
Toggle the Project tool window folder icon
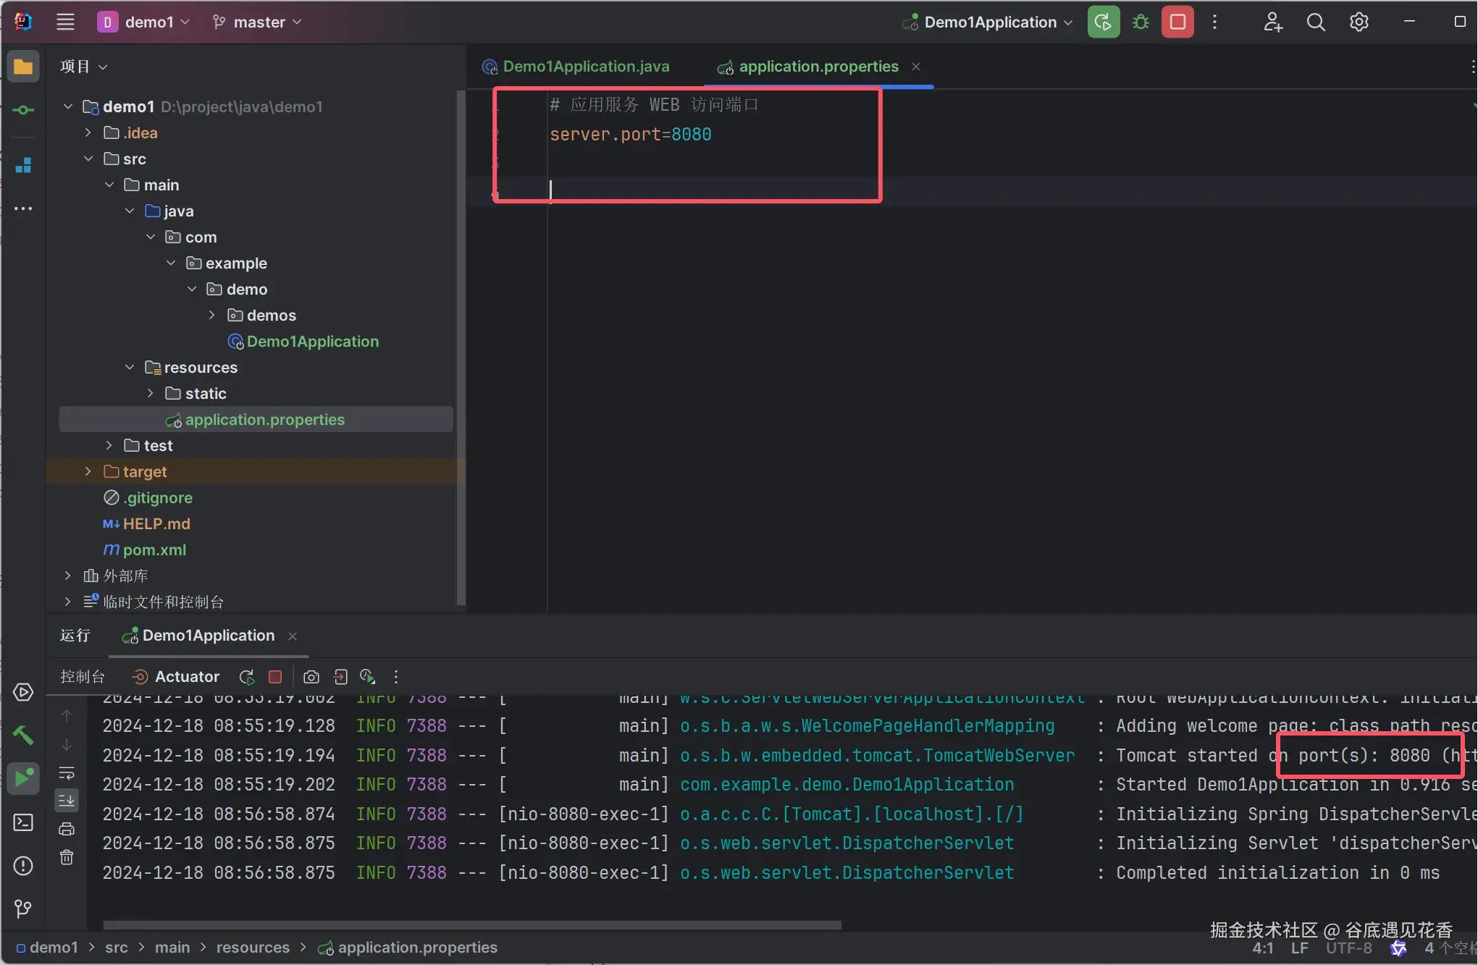pos(23,67)
